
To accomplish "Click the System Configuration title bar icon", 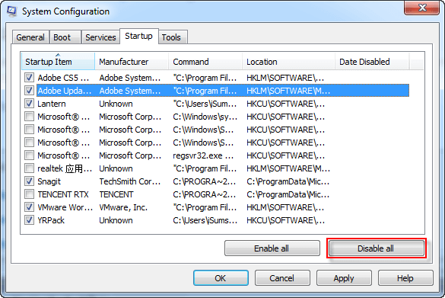I will coord(11,11).
